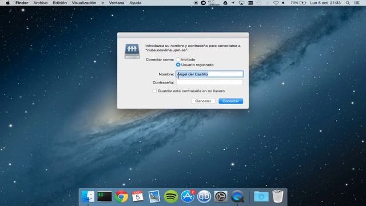Click the Conectar button

230,101
